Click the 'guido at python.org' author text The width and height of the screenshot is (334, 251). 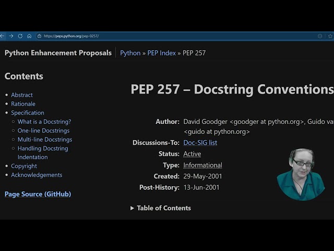pyautogui.click(x=217, y=132)
